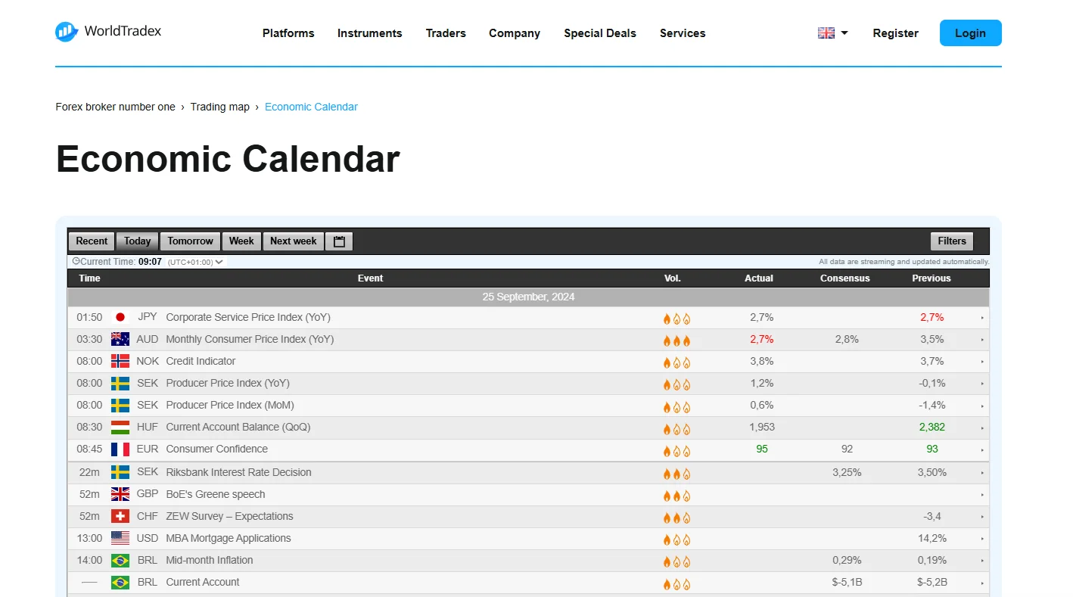Switch to the Tomorrow tab
The height and width of the screenshot is (597, 1073).
pyautogui.click(x=189, y=241)
